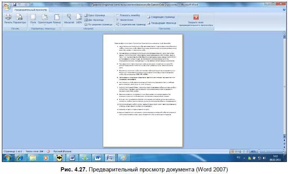
Task: Open the Windows Start menu
Action: tap(8, 158)
